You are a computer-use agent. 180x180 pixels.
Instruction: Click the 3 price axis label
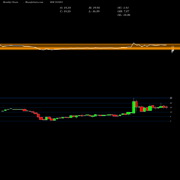pos(171,121)
